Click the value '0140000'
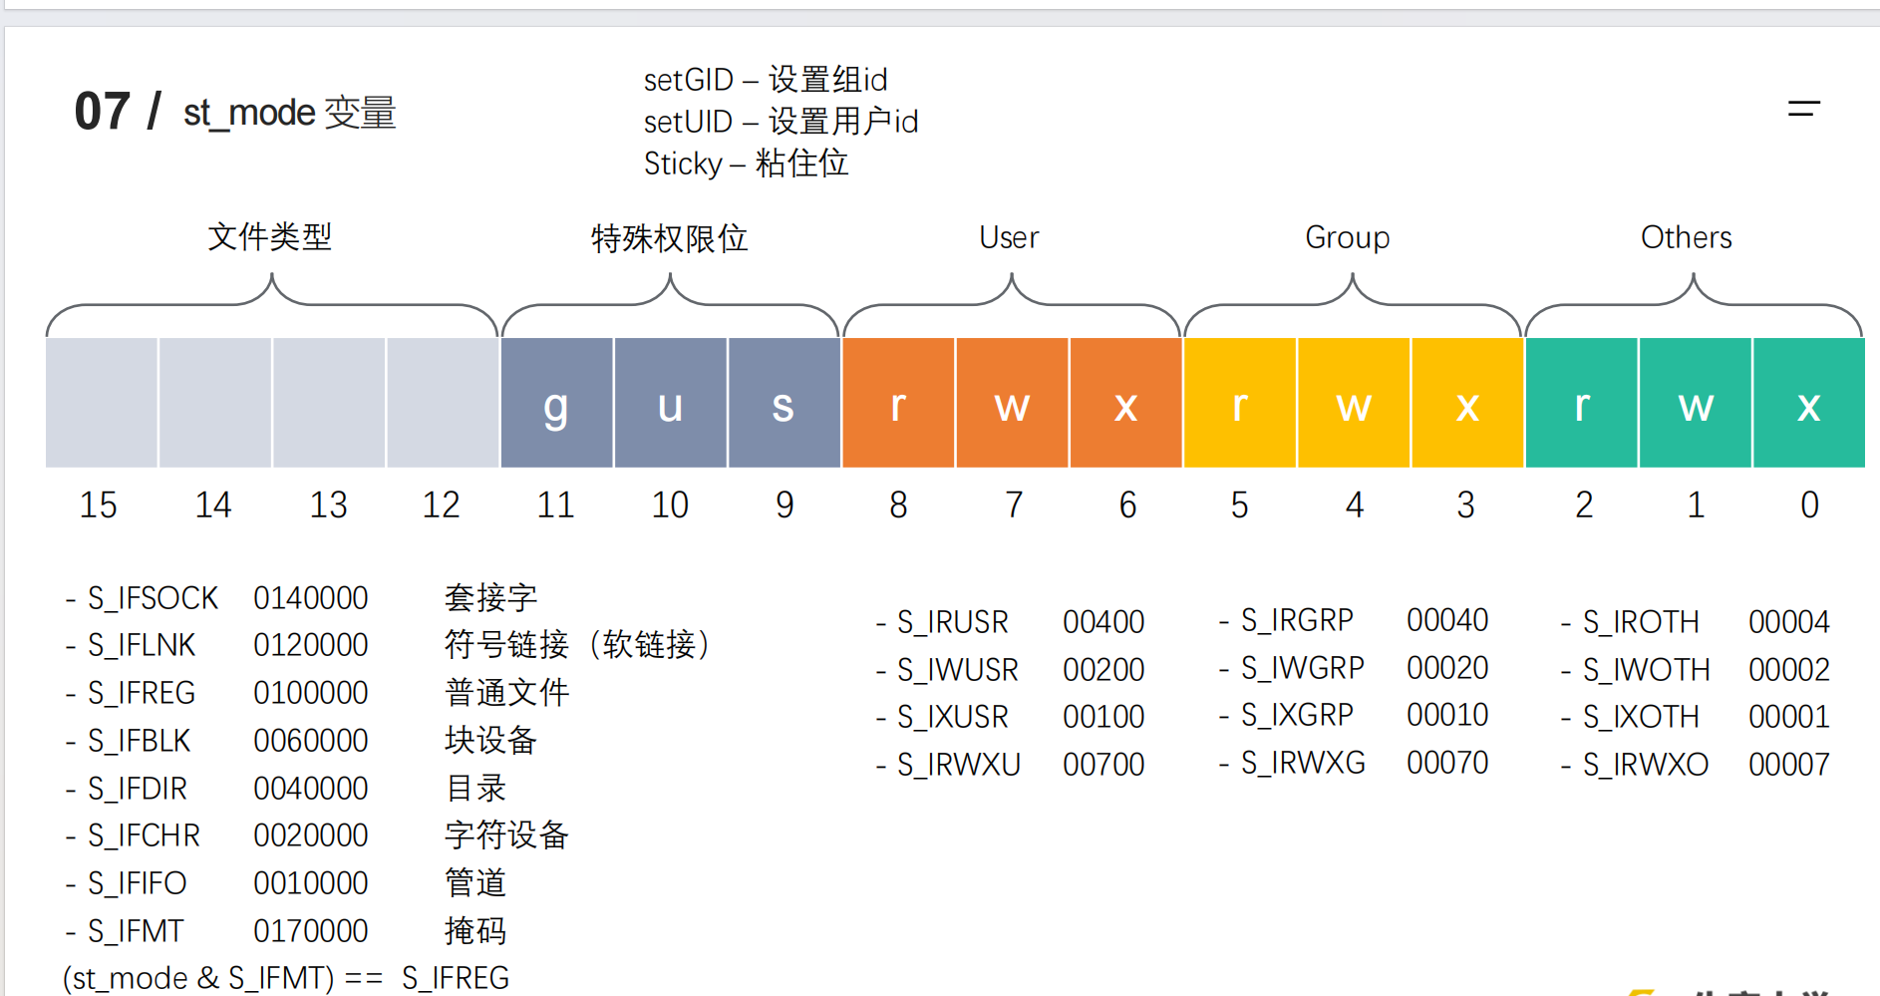1880x996 pixels. pyautogui.click(x=311, y=598)
